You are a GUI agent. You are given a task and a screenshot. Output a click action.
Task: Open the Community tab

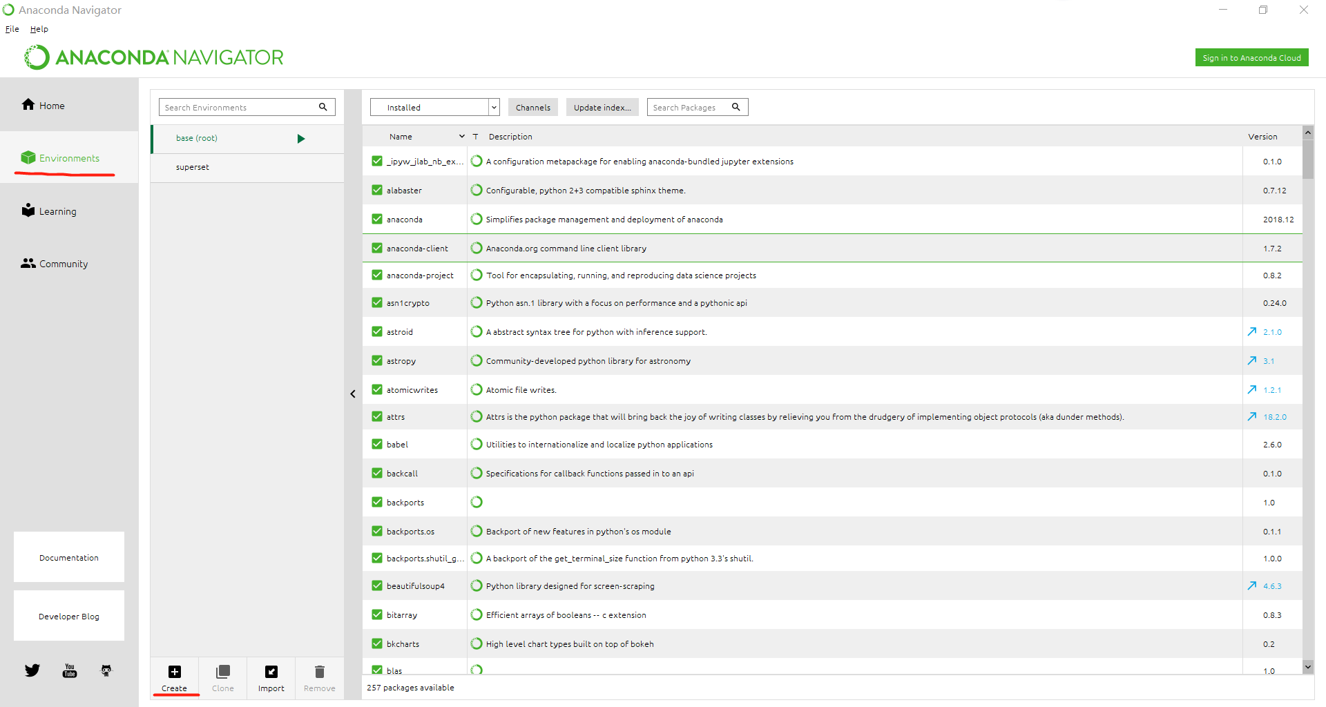(x=69, y=264)
